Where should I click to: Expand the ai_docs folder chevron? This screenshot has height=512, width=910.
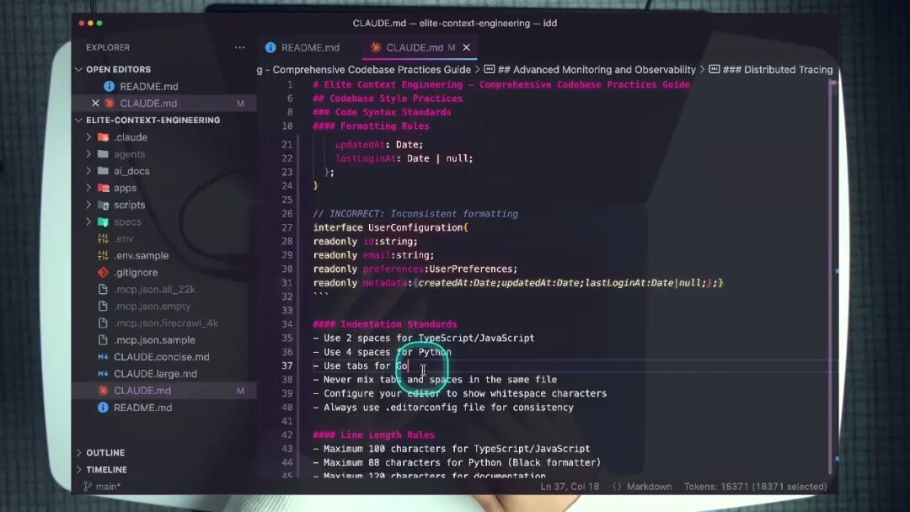coord(88,170)
